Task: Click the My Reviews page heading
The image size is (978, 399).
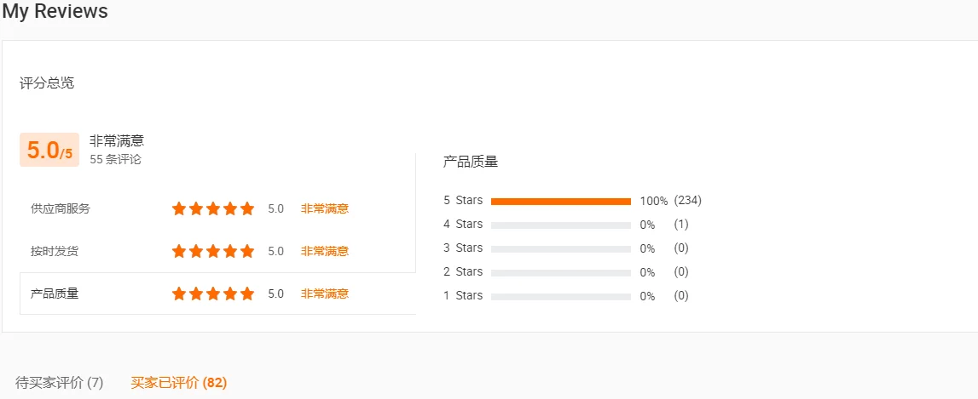Action: [x=55, y=11]
